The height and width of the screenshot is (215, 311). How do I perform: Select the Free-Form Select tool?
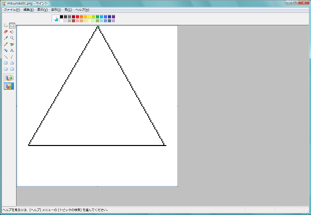(x=5, y=25)
